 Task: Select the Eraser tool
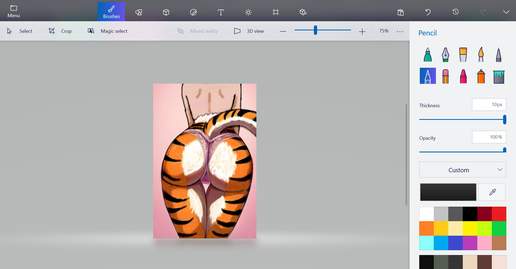point(445,76)
